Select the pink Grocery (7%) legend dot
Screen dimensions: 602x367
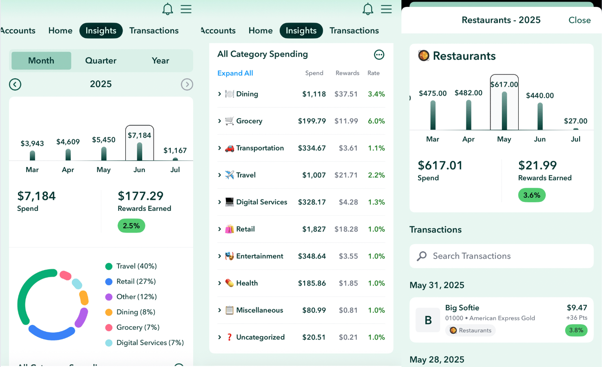pyautogui.click(x=109, y=327)
